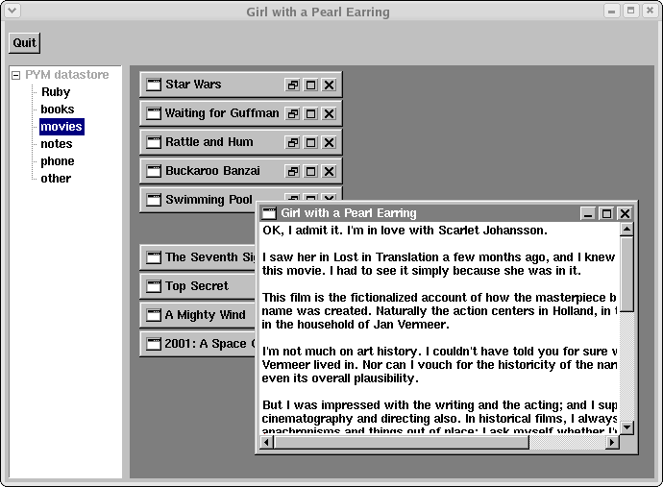Click the Star Wars window menu icon

pyautogui.click(x=154, y=85)
